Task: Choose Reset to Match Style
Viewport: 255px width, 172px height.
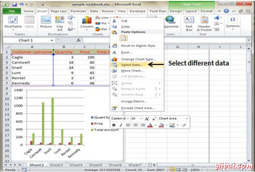Action: [137, 46]
